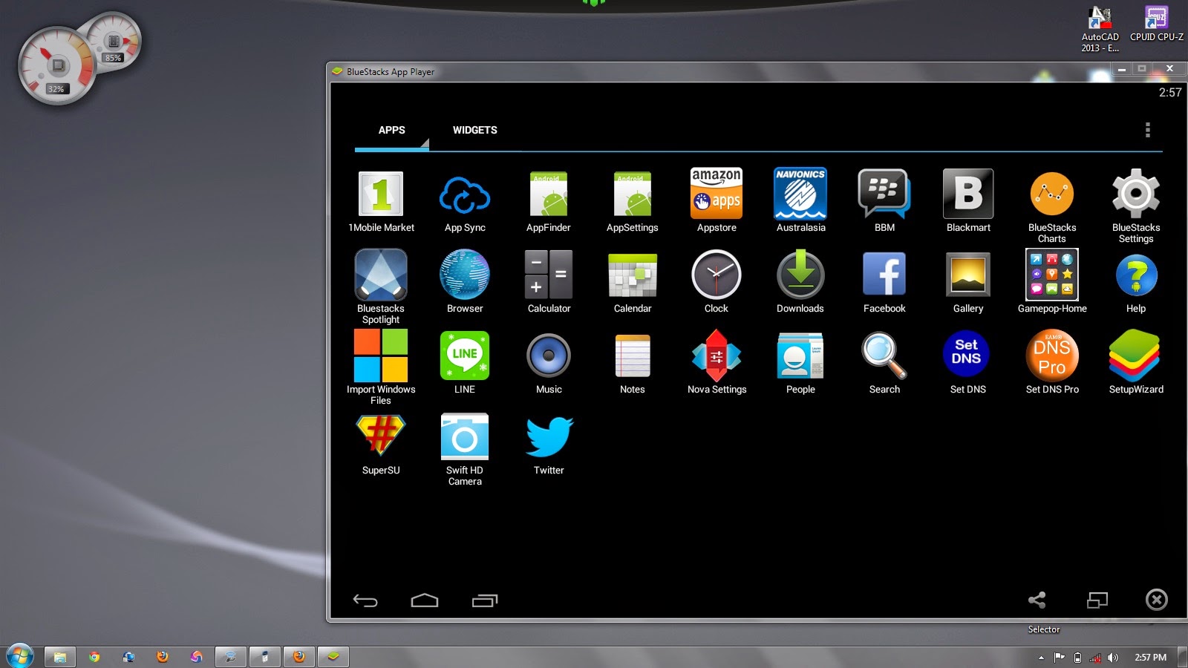Image resolution: width=1188 pixels, height=668 pixels.
Task: Open BlueStacks Settings gear
Action: [x=1136, y=194]
